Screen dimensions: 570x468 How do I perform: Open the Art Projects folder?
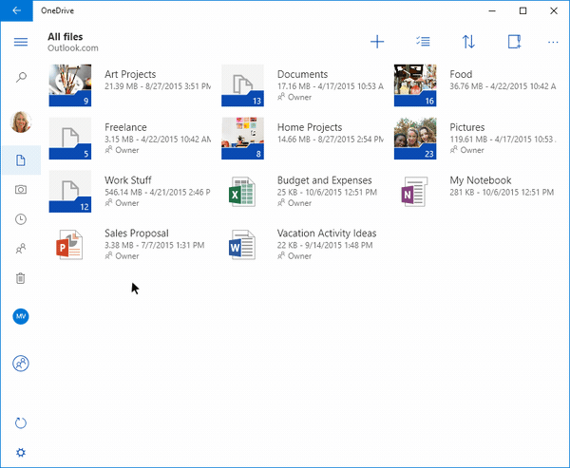[70, 85]
